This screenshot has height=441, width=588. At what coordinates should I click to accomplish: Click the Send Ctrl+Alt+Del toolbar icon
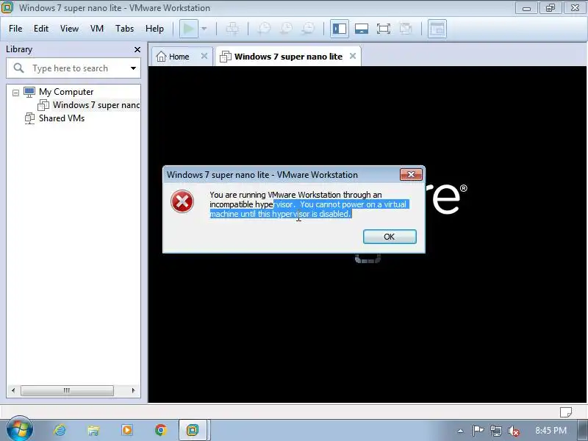pos(232,29)
